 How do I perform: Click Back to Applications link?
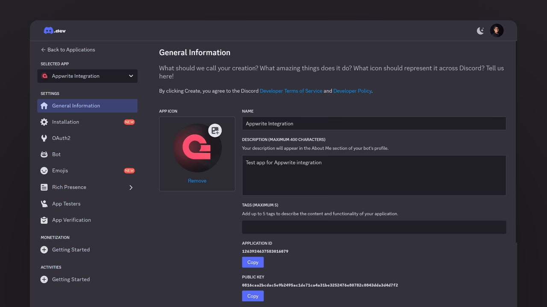(x=68, y=50)
